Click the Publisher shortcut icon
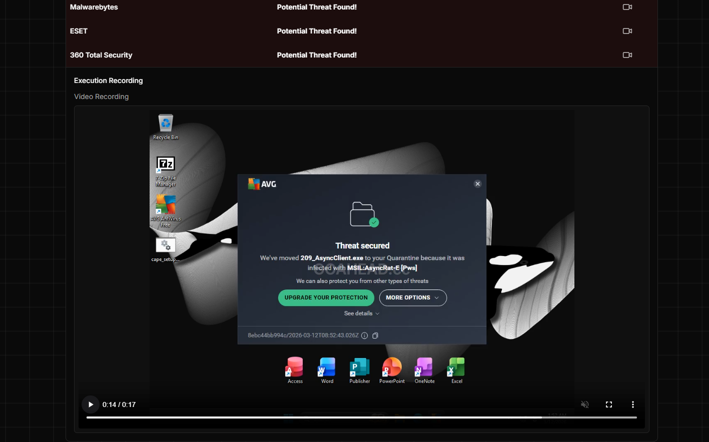This screenshot has width=709, height=442. (360, 370)
